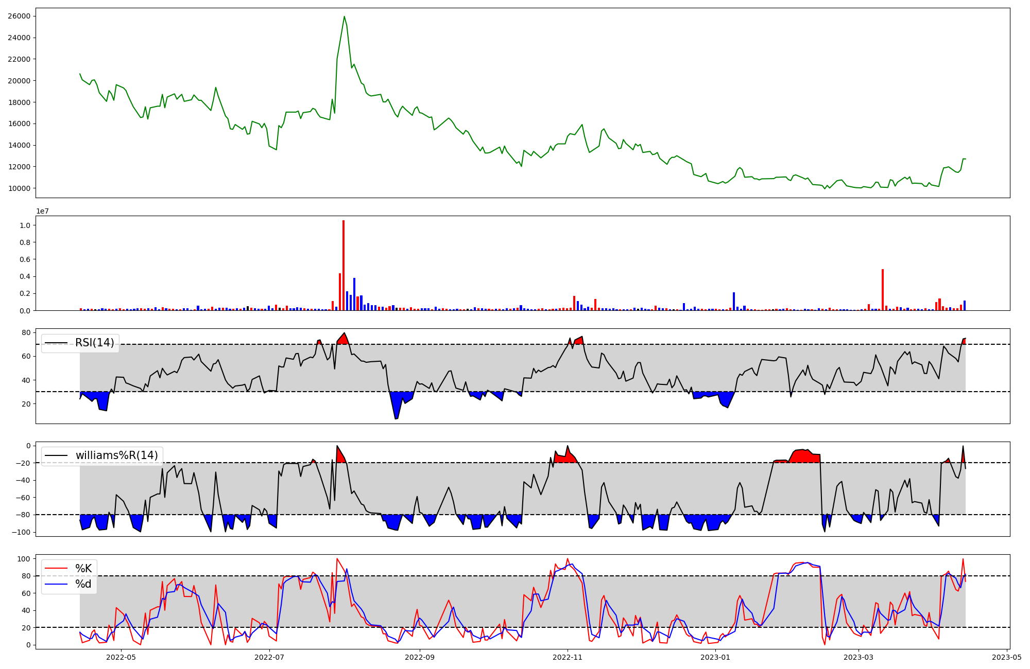Click the 2023-05 x-axis date label
Screen dimensions: 1030x669
pos(1006,657)
